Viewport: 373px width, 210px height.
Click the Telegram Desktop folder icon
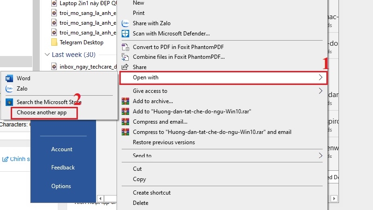(x=54, y=42)
